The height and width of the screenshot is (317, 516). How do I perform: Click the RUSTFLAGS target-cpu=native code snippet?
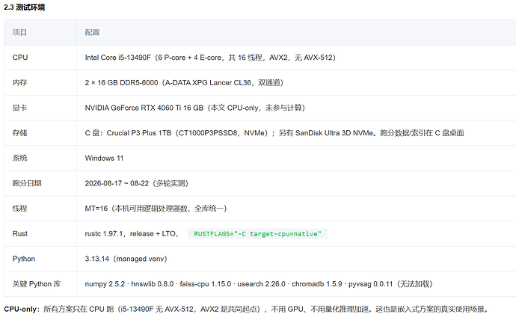click(x=257, y=234)
